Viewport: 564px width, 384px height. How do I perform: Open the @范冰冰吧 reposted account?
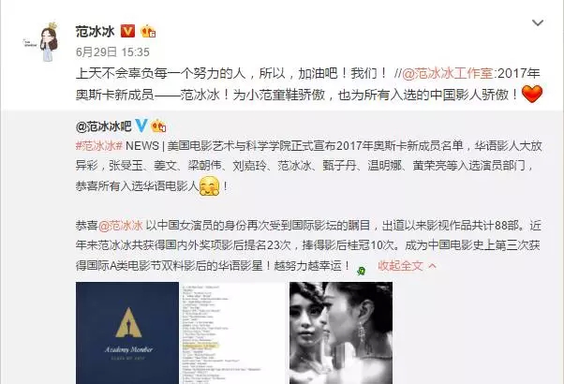(x=104, y=126)
